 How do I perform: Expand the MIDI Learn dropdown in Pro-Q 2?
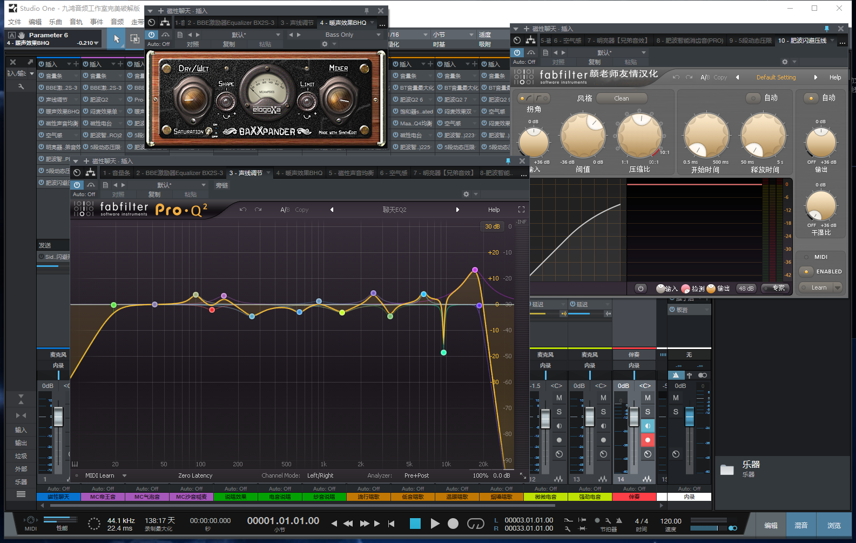tap(124, 475)
